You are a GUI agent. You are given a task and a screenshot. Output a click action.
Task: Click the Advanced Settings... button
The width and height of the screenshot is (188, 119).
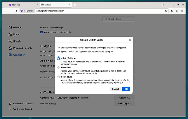125,98
